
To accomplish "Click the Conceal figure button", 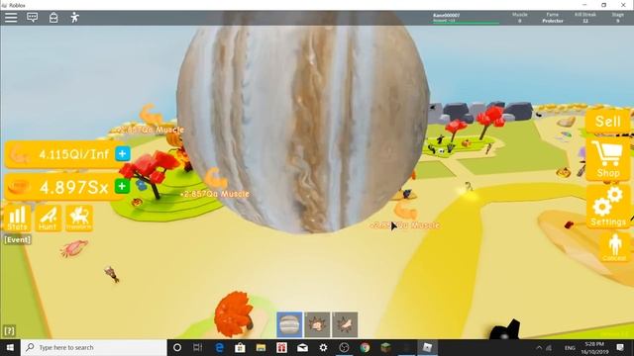I will pyautogui.click(x=614, y=247).
